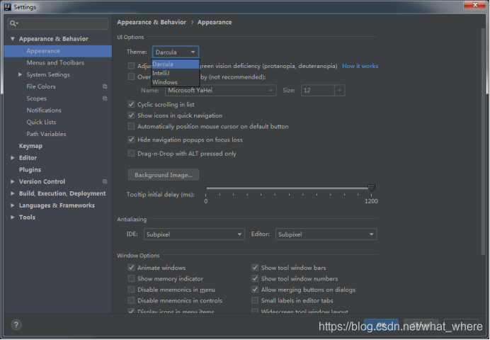The image size is (490, 340).
Task: Toggle Show tool window bars
Action: coord(255,268)
